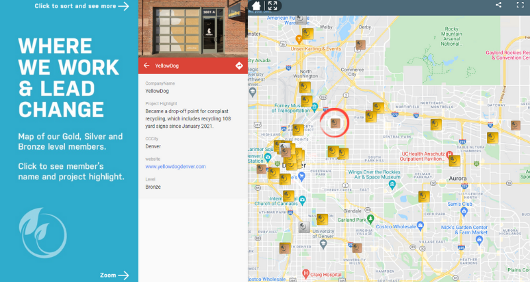The height and width of the screenshot is (282, 530).
Task: Open the map in fullscreen via the corner brackets icon
Action: click(x=520, y=5)
